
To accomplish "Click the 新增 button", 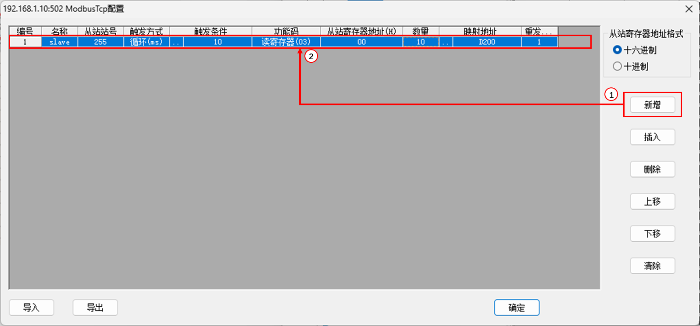I will [652, 105].
